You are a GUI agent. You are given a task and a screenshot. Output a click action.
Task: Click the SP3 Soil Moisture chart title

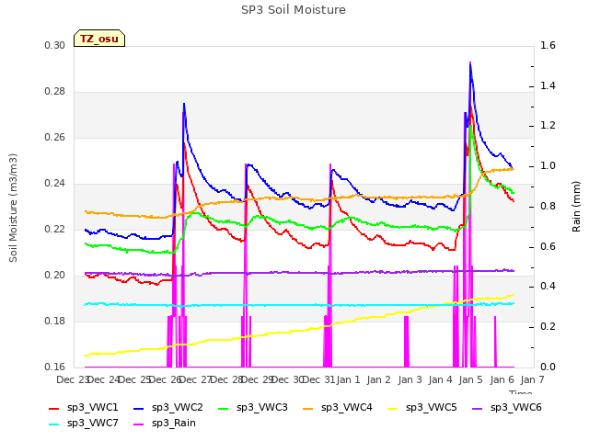click(294, 10)
